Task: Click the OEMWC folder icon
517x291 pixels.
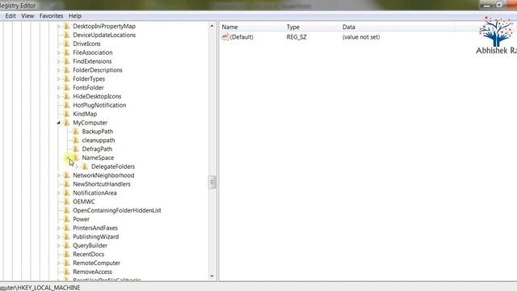Action: click(66, 201)
